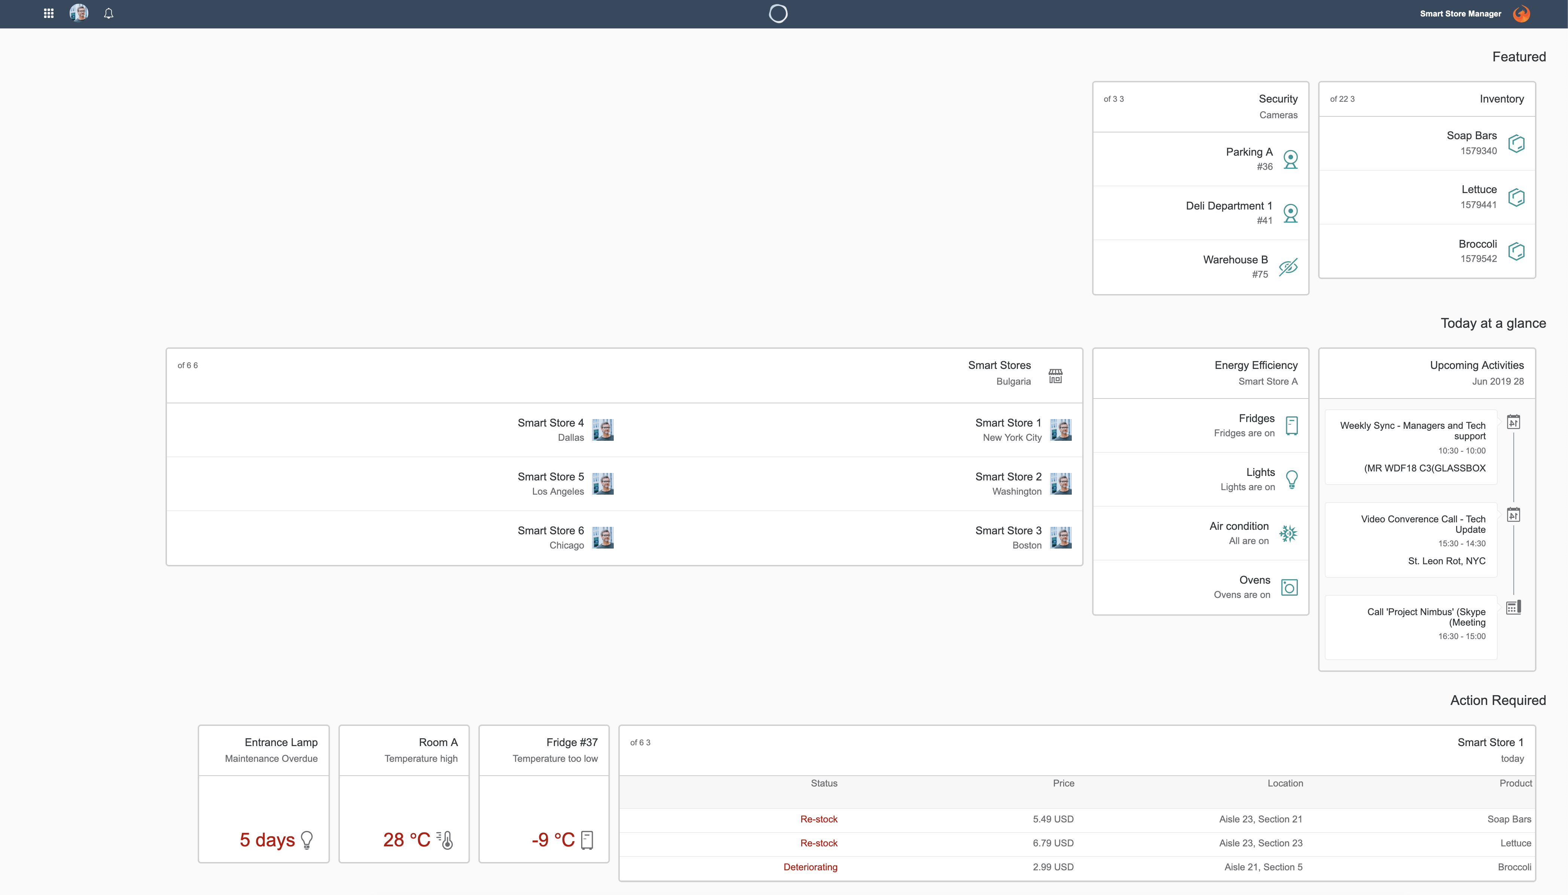Image resolution: width=1568 pixels, height=895 pixels.
Task: Click the Ovens appliance icon
Action: 1289,587
